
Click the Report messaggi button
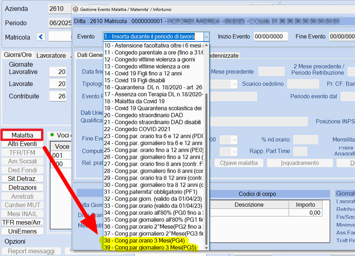(31, 251)
